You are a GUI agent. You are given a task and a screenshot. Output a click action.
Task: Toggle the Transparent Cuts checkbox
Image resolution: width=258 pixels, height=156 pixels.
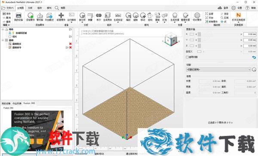coord(187,57)
